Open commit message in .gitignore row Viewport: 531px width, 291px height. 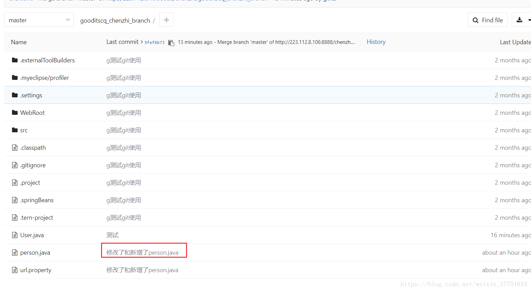pos(124,165)
